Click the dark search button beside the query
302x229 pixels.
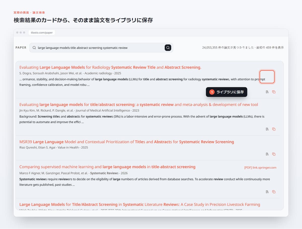[x=168, y=48]
